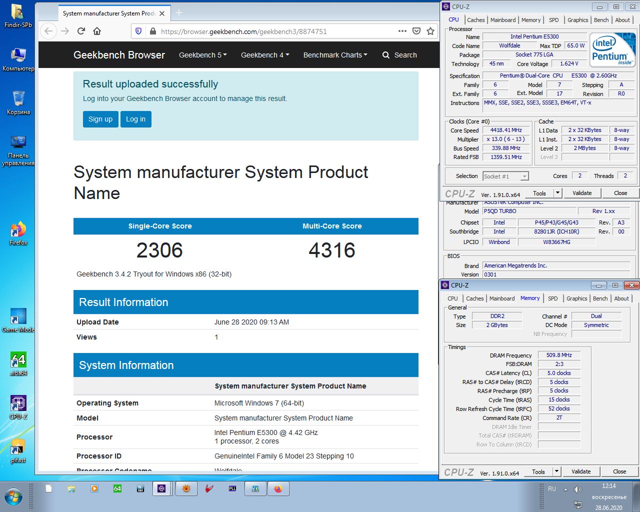This screenshot has height=512, width=640.
Task: Open the Корзина recycle bin icon
Action: (x=18, y=102)
